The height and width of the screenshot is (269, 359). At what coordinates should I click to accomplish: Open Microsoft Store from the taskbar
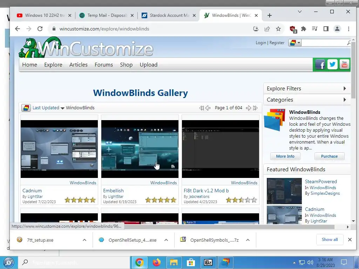tap(191, 262)
